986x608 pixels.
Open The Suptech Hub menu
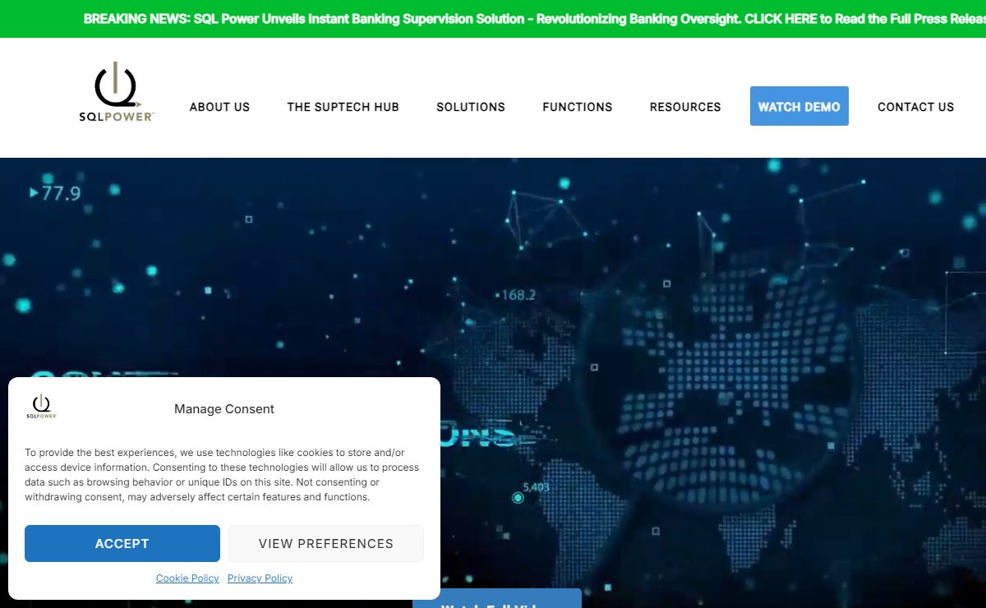[343, 107]
